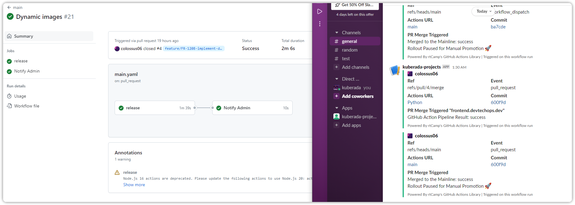This screenshot has height=205, width=575.
Task: Open the Usage stopwatch icon
Action: 9,96
